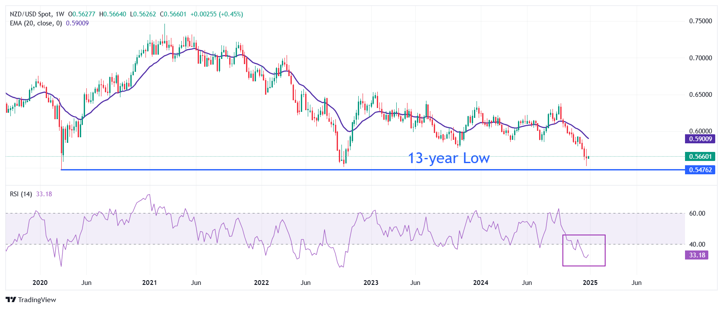Click the 60.00 level on the RSI axis
The width and height of the screenshot is (723, 309).
point(697,213)
